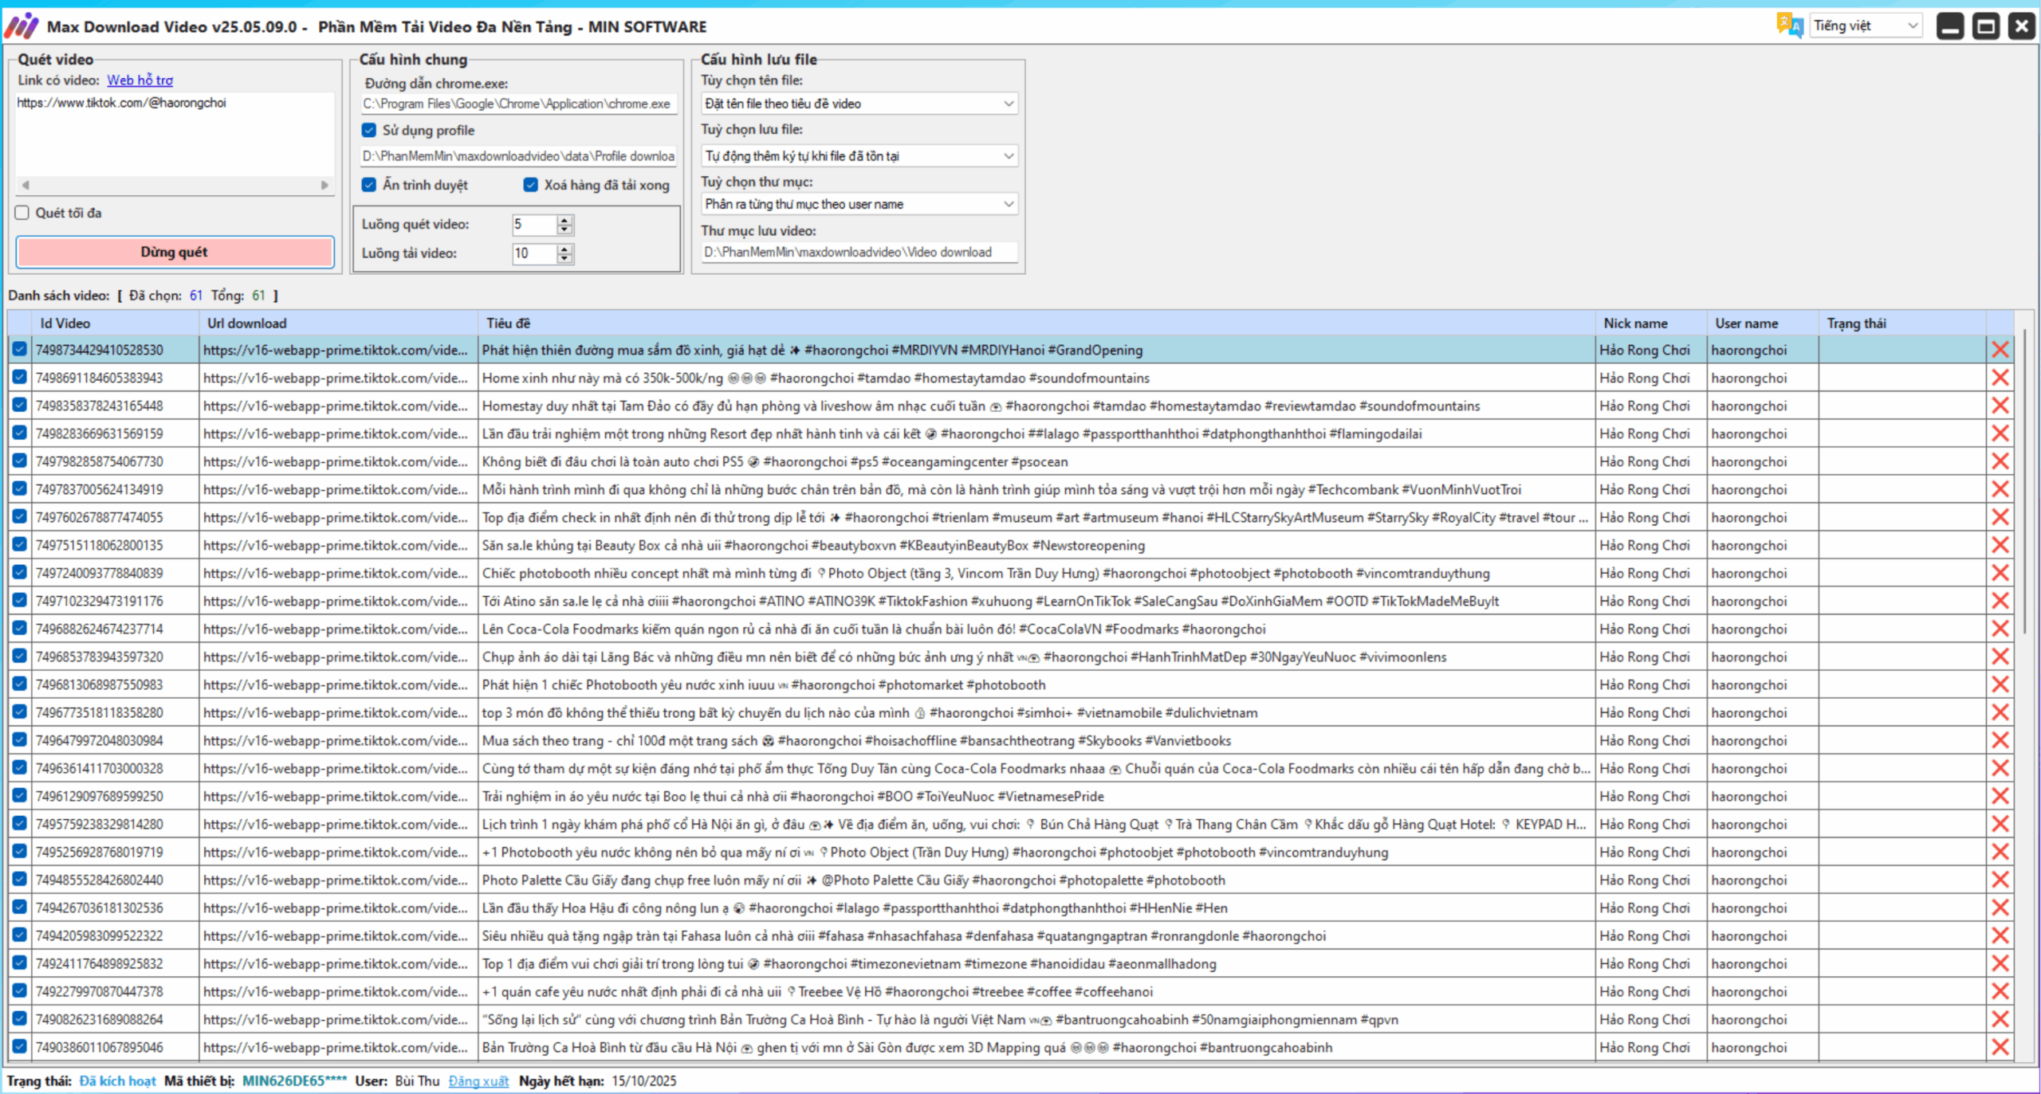Remove row 7498691184605383943 using red X
2041x1094 pixels.
(x=2000, y=378)
